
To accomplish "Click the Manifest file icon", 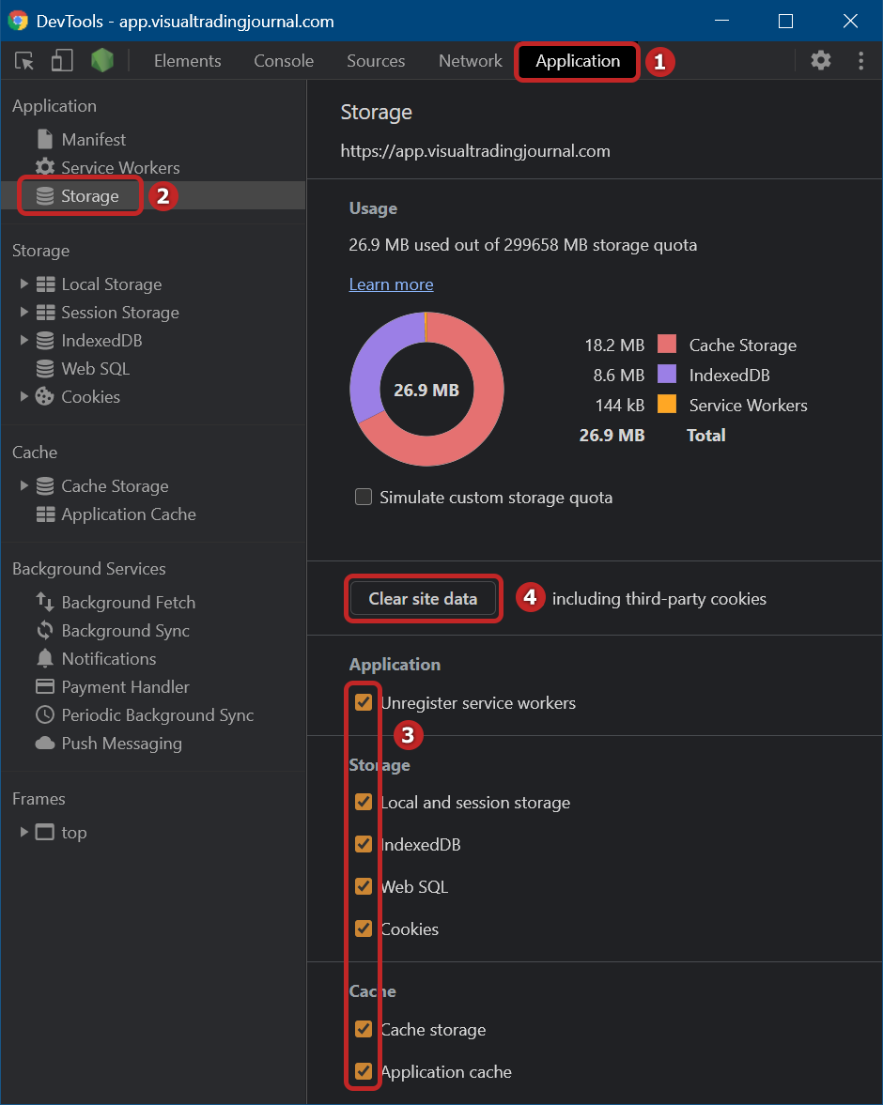I will pos(45,140).
